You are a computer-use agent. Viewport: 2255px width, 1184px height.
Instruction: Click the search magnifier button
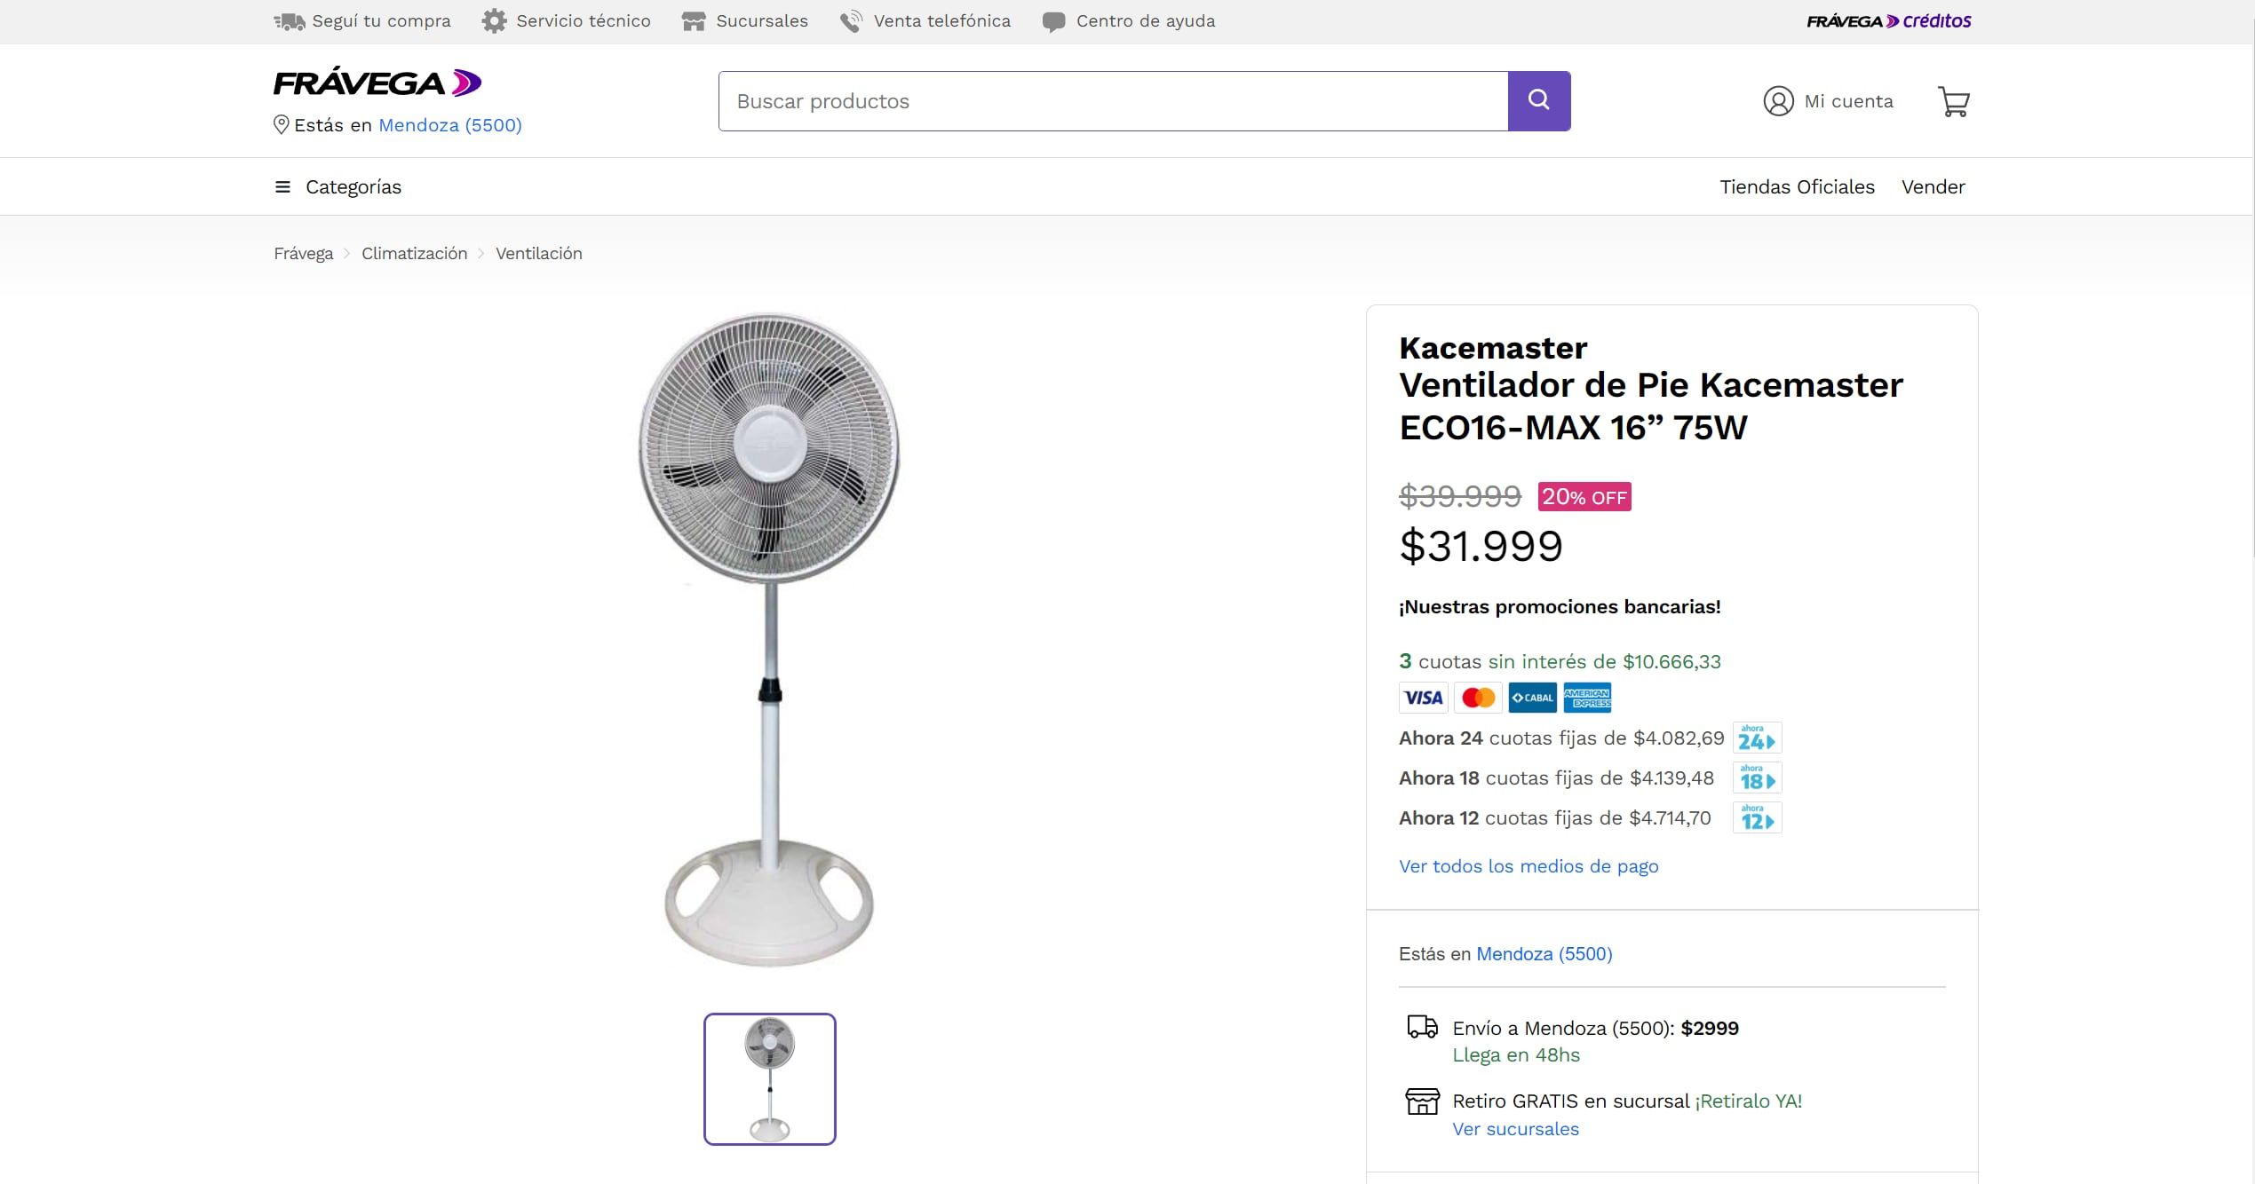pyautogui.click(x=1539, y=99)
